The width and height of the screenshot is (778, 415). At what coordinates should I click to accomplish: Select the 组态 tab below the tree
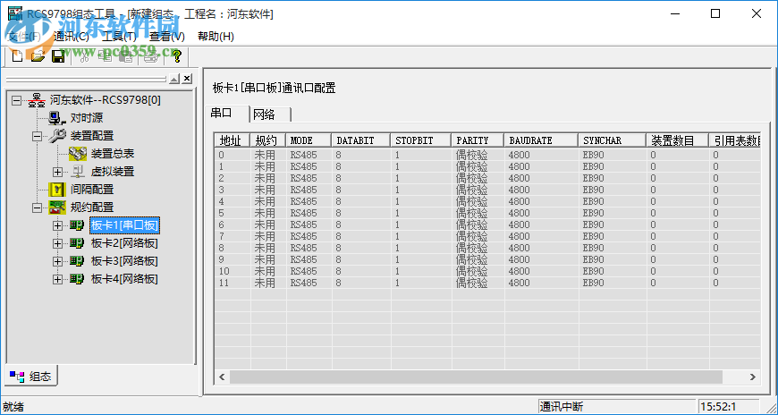tap(30, 377)
